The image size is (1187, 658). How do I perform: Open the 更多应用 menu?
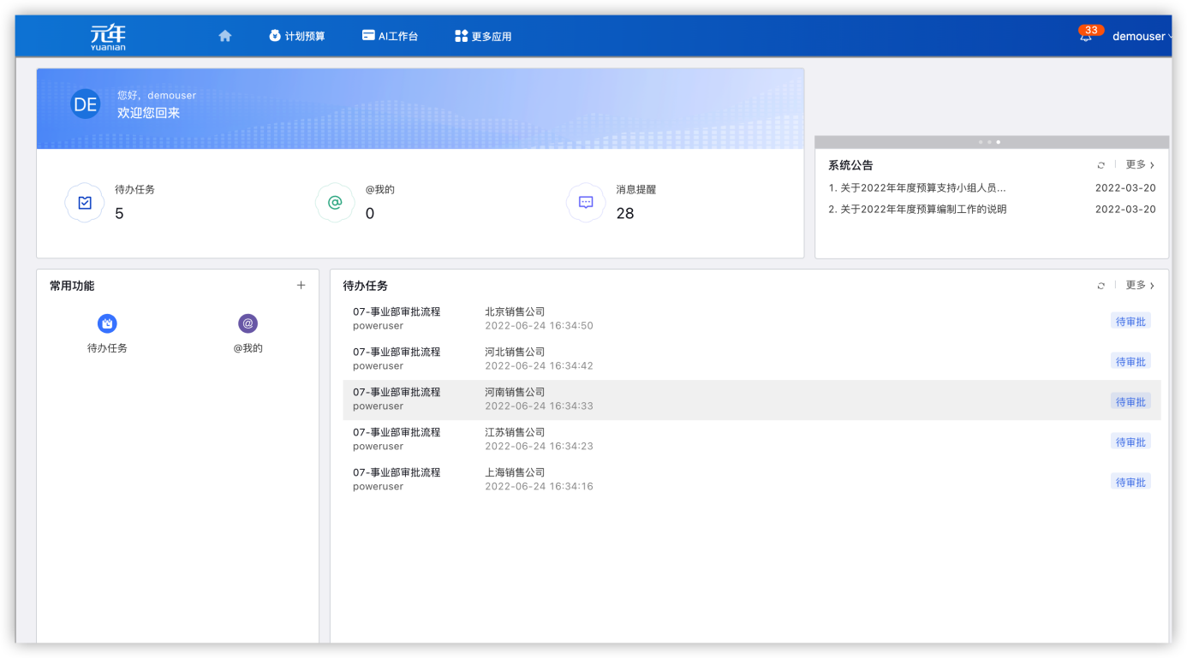(x=483, y=37)
